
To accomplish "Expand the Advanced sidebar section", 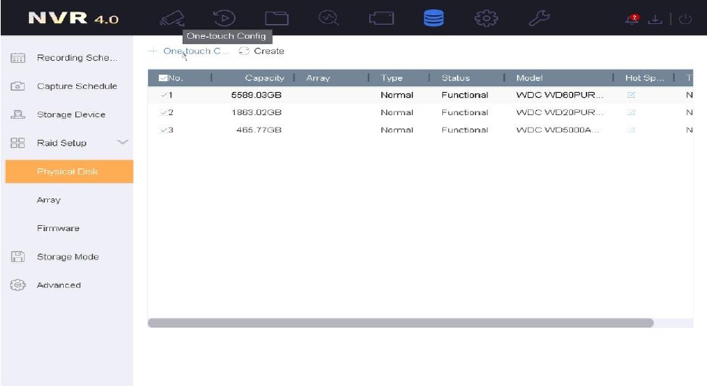I will click(x=59, y=285).
